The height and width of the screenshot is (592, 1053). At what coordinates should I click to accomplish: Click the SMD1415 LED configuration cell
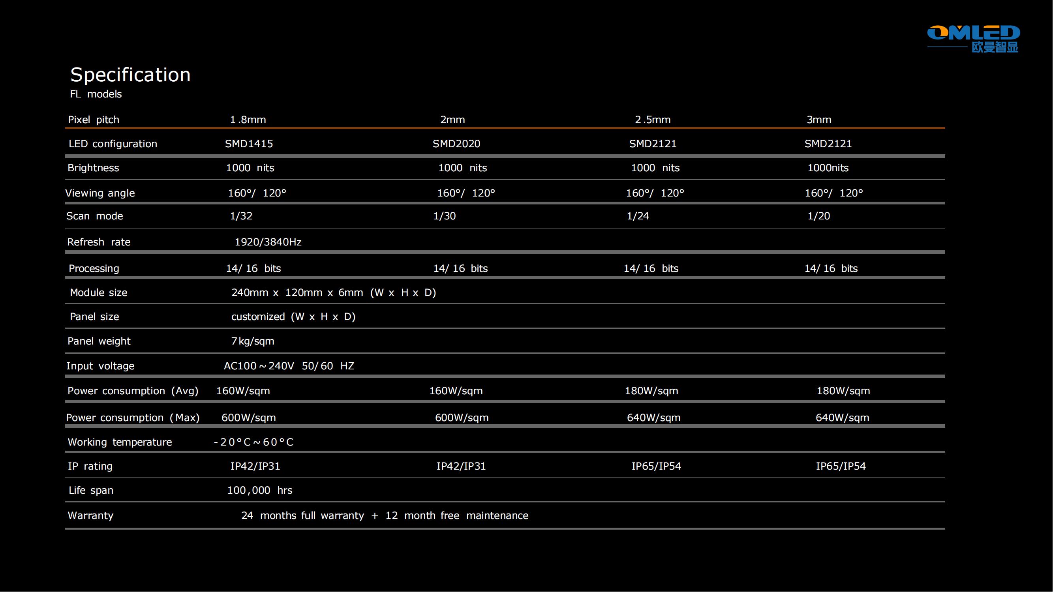point(249,144)
